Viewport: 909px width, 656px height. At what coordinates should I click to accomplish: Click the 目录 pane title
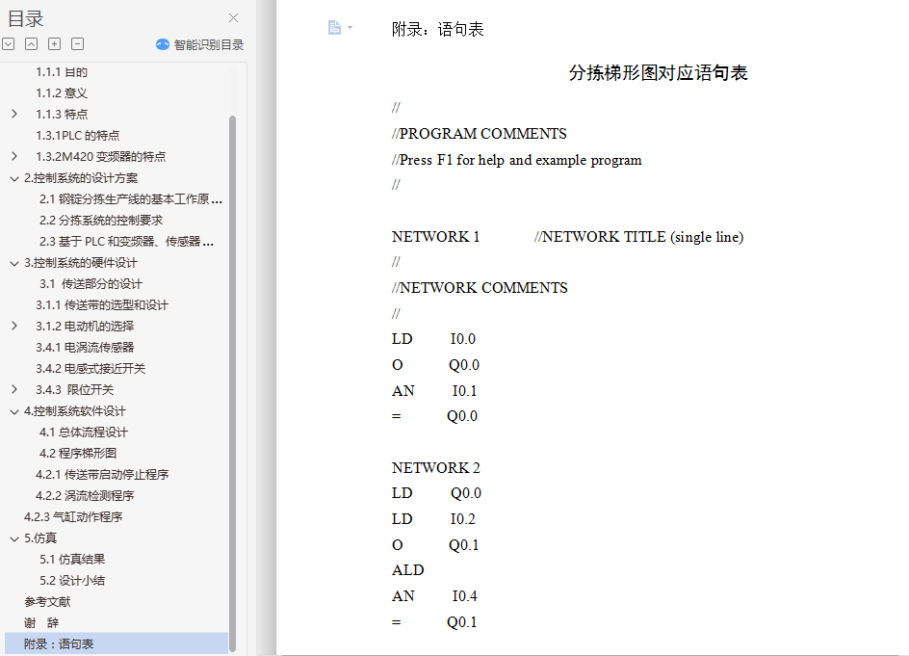[25, 18]
